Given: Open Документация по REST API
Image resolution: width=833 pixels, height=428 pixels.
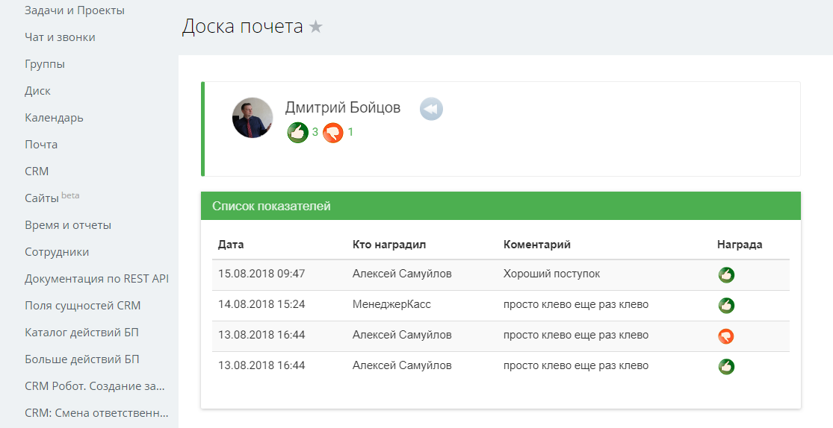Looking at the screenshot, I should click(96, 279).
